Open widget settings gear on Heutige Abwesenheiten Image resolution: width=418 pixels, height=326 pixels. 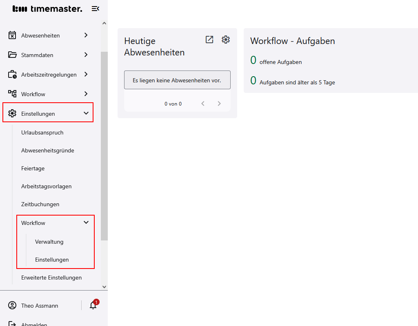(x=225, y=40)
